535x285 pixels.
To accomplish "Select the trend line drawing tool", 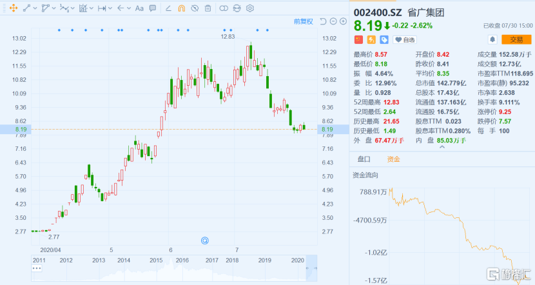I will [x=26, y=8].
